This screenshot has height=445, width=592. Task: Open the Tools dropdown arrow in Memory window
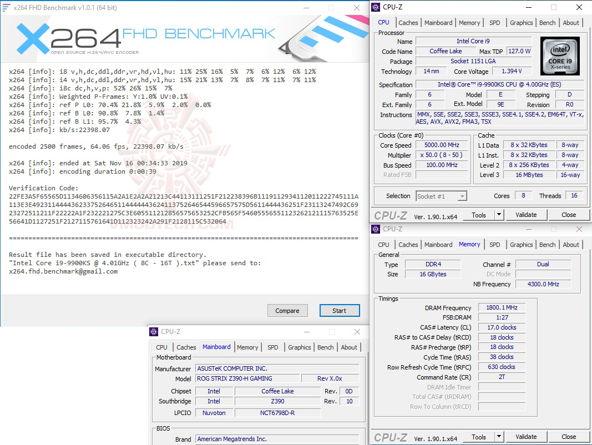pos(499,437)
